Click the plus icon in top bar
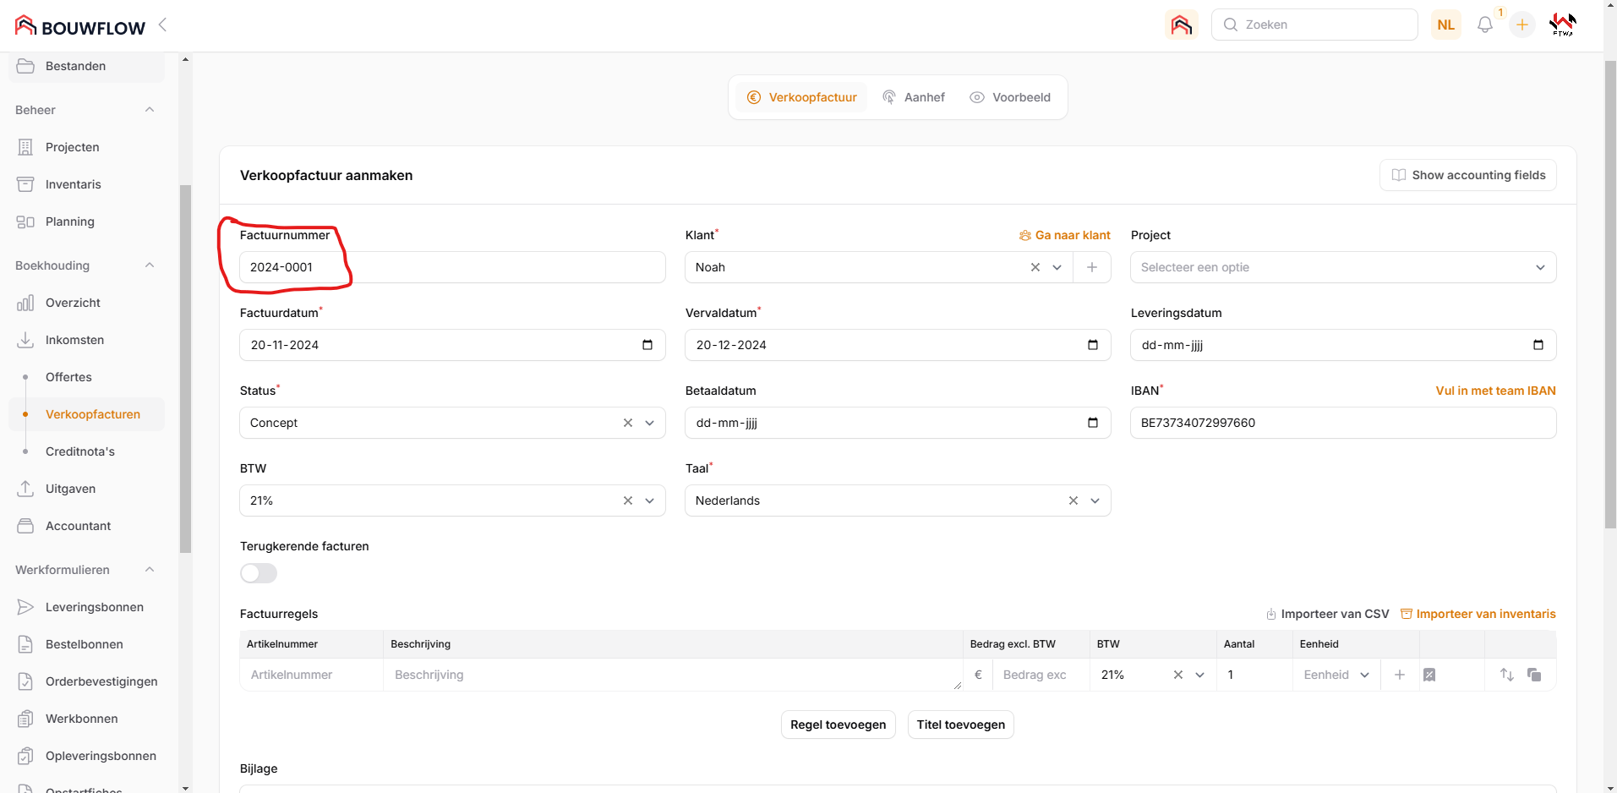 (x=1521, y=25)
